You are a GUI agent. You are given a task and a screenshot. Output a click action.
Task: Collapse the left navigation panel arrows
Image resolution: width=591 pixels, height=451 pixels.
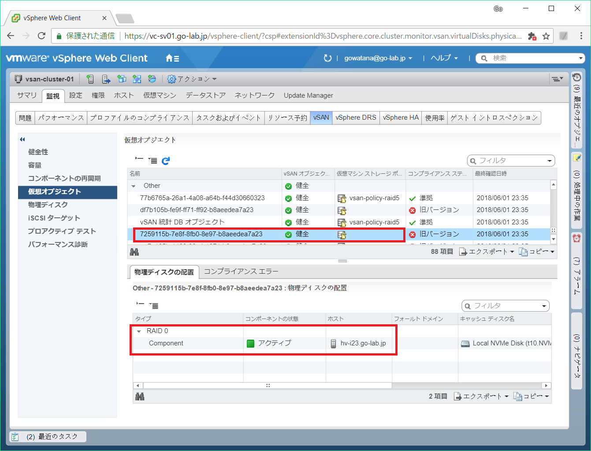pyautogui.click(x=22, y=139)
